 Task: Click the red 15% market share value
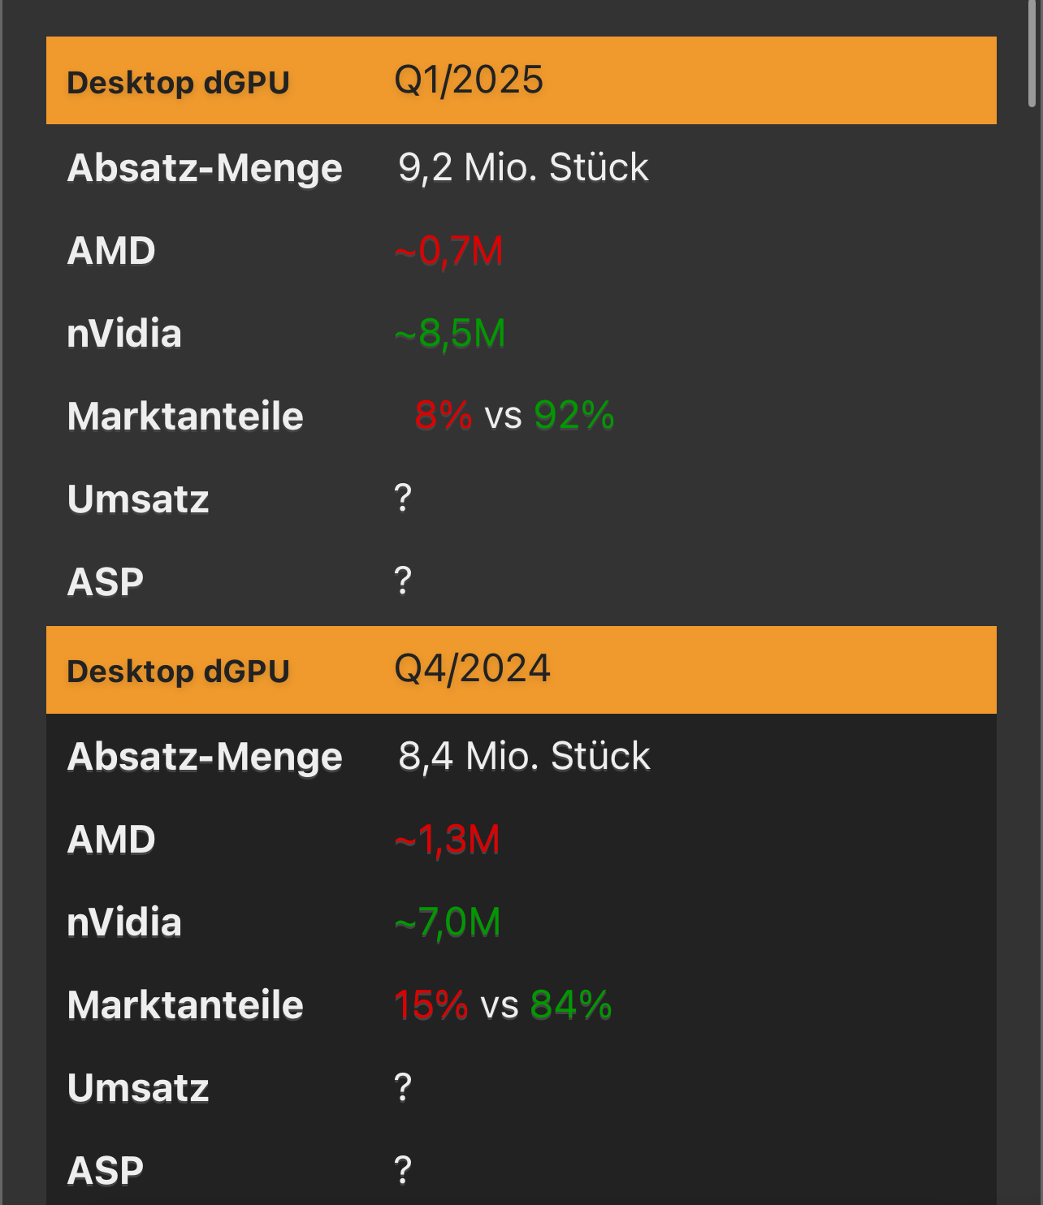431,1005
